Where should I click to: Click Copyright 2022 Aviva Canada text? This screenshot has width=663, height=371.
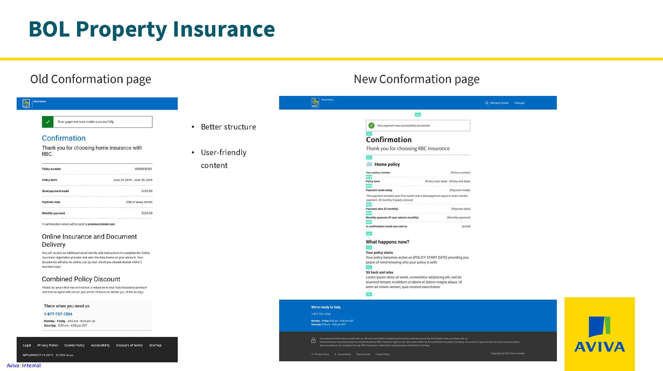coord(507,353)
